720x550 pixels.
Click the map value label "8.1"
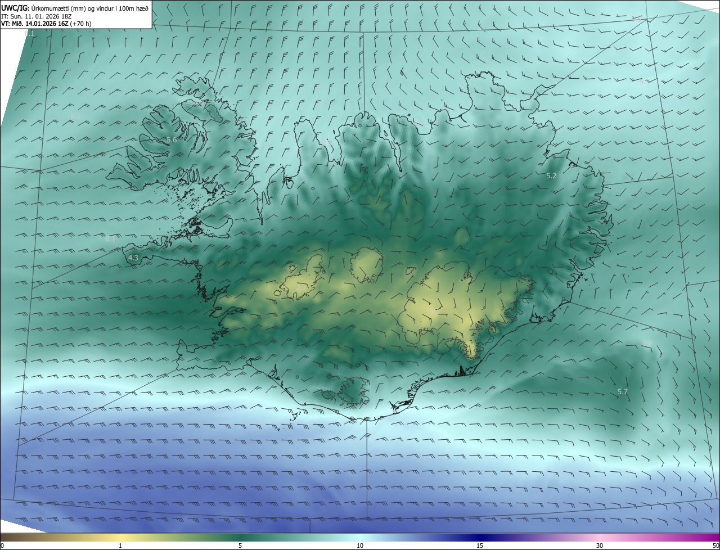(x=110, y=239)
